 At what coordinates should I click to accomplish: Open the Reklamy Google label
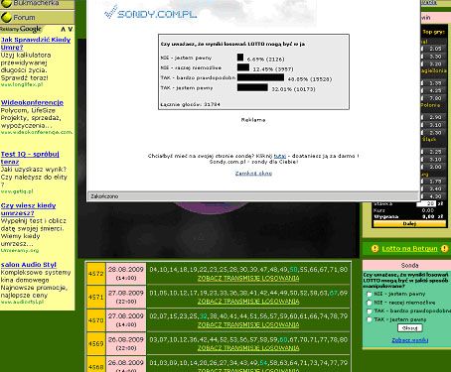pyautogui.click(x=21, y=29)
